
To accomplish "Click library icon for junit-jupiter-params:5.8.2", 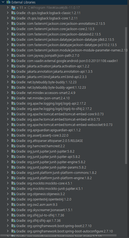I will [14, 167].
